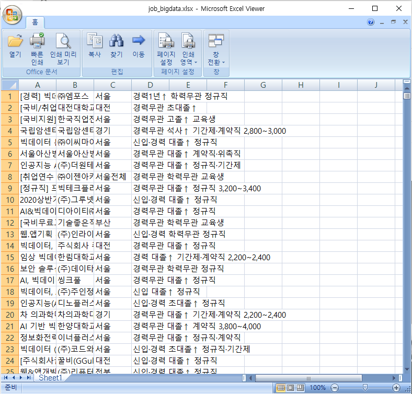Select the cell 경력무관 석사↑ 기간제·계약직 2,800~3,000

pos(150,131)
